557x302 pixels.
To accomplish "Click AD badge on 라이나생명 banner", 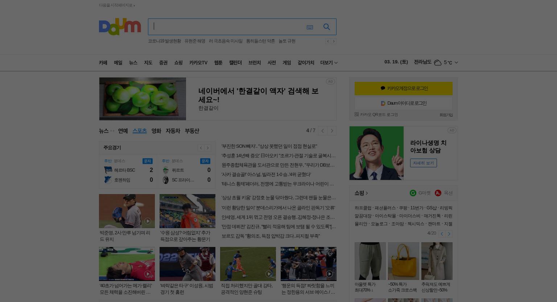I will coord(451,130).
